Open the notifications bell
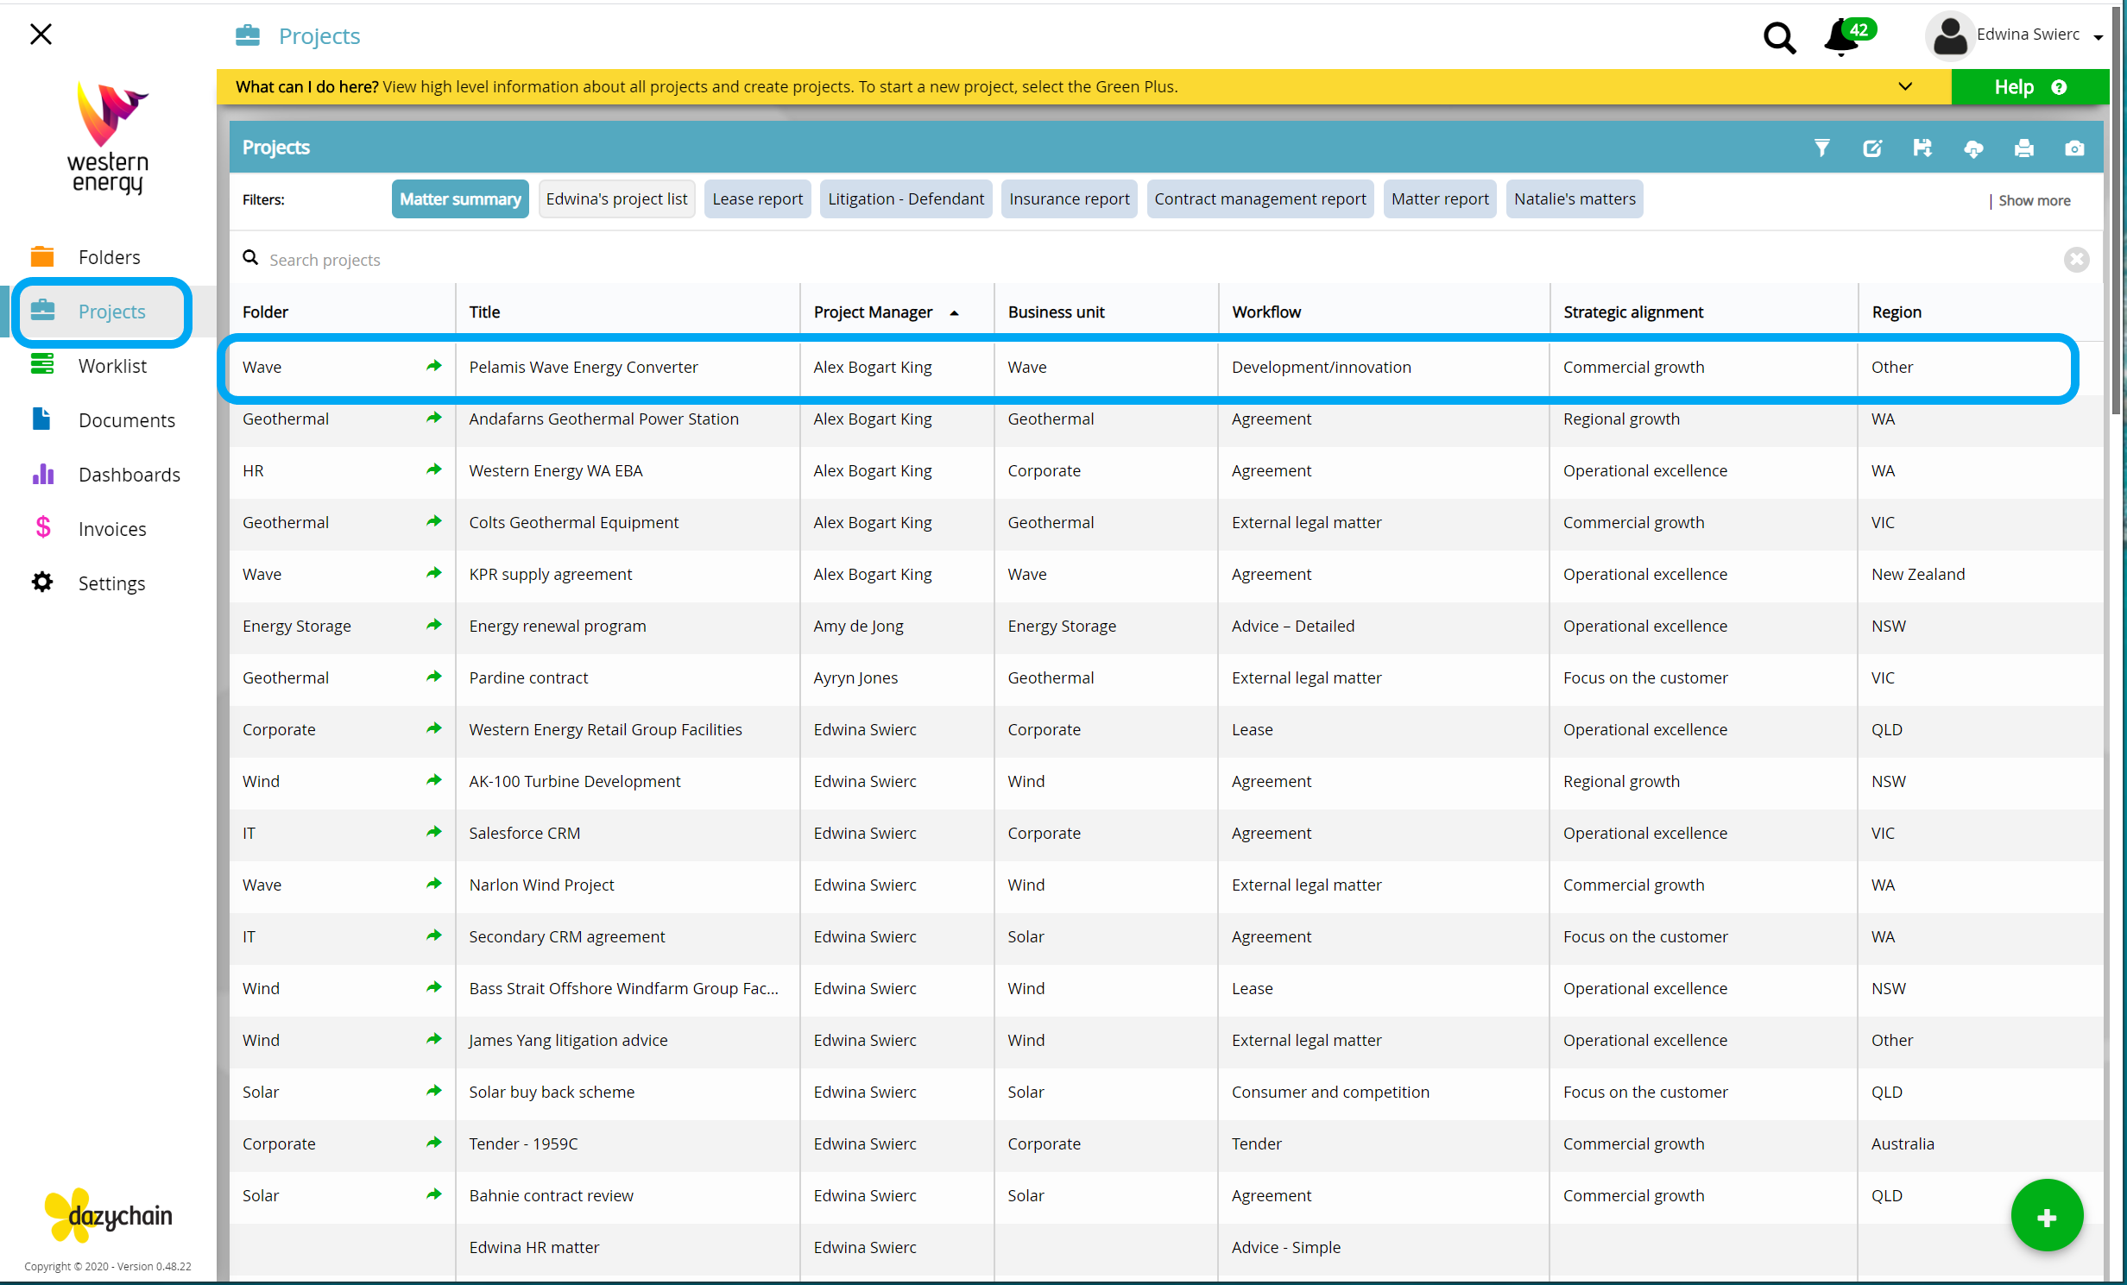Image resolution: width=2127 pixels, height=1285 pixels. point(1841,37)
